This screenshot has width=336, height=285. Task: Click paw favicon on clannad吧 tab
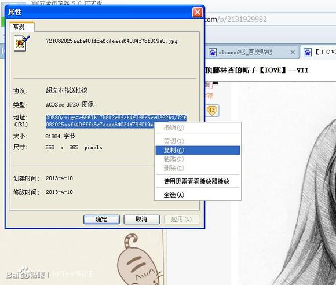coord(213,52)
